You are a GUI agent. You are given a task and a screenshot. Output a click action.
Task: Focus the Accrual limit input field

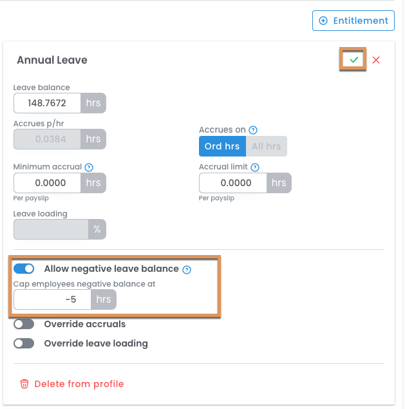(x=233, y=183)
